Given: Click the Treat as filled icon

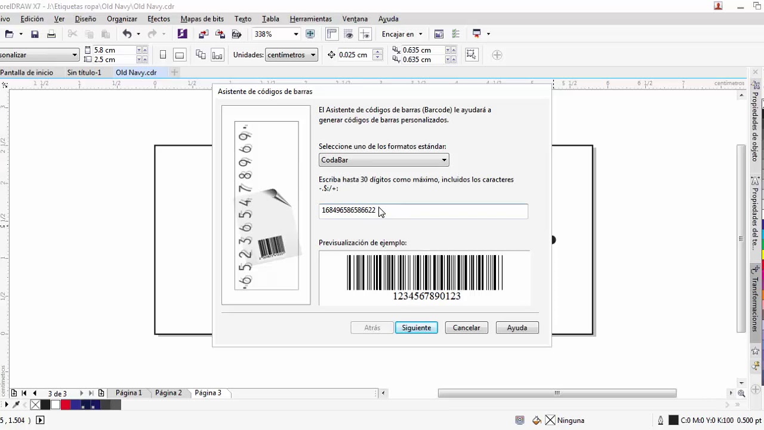Looking at the screenshot, I should point(472,55).
